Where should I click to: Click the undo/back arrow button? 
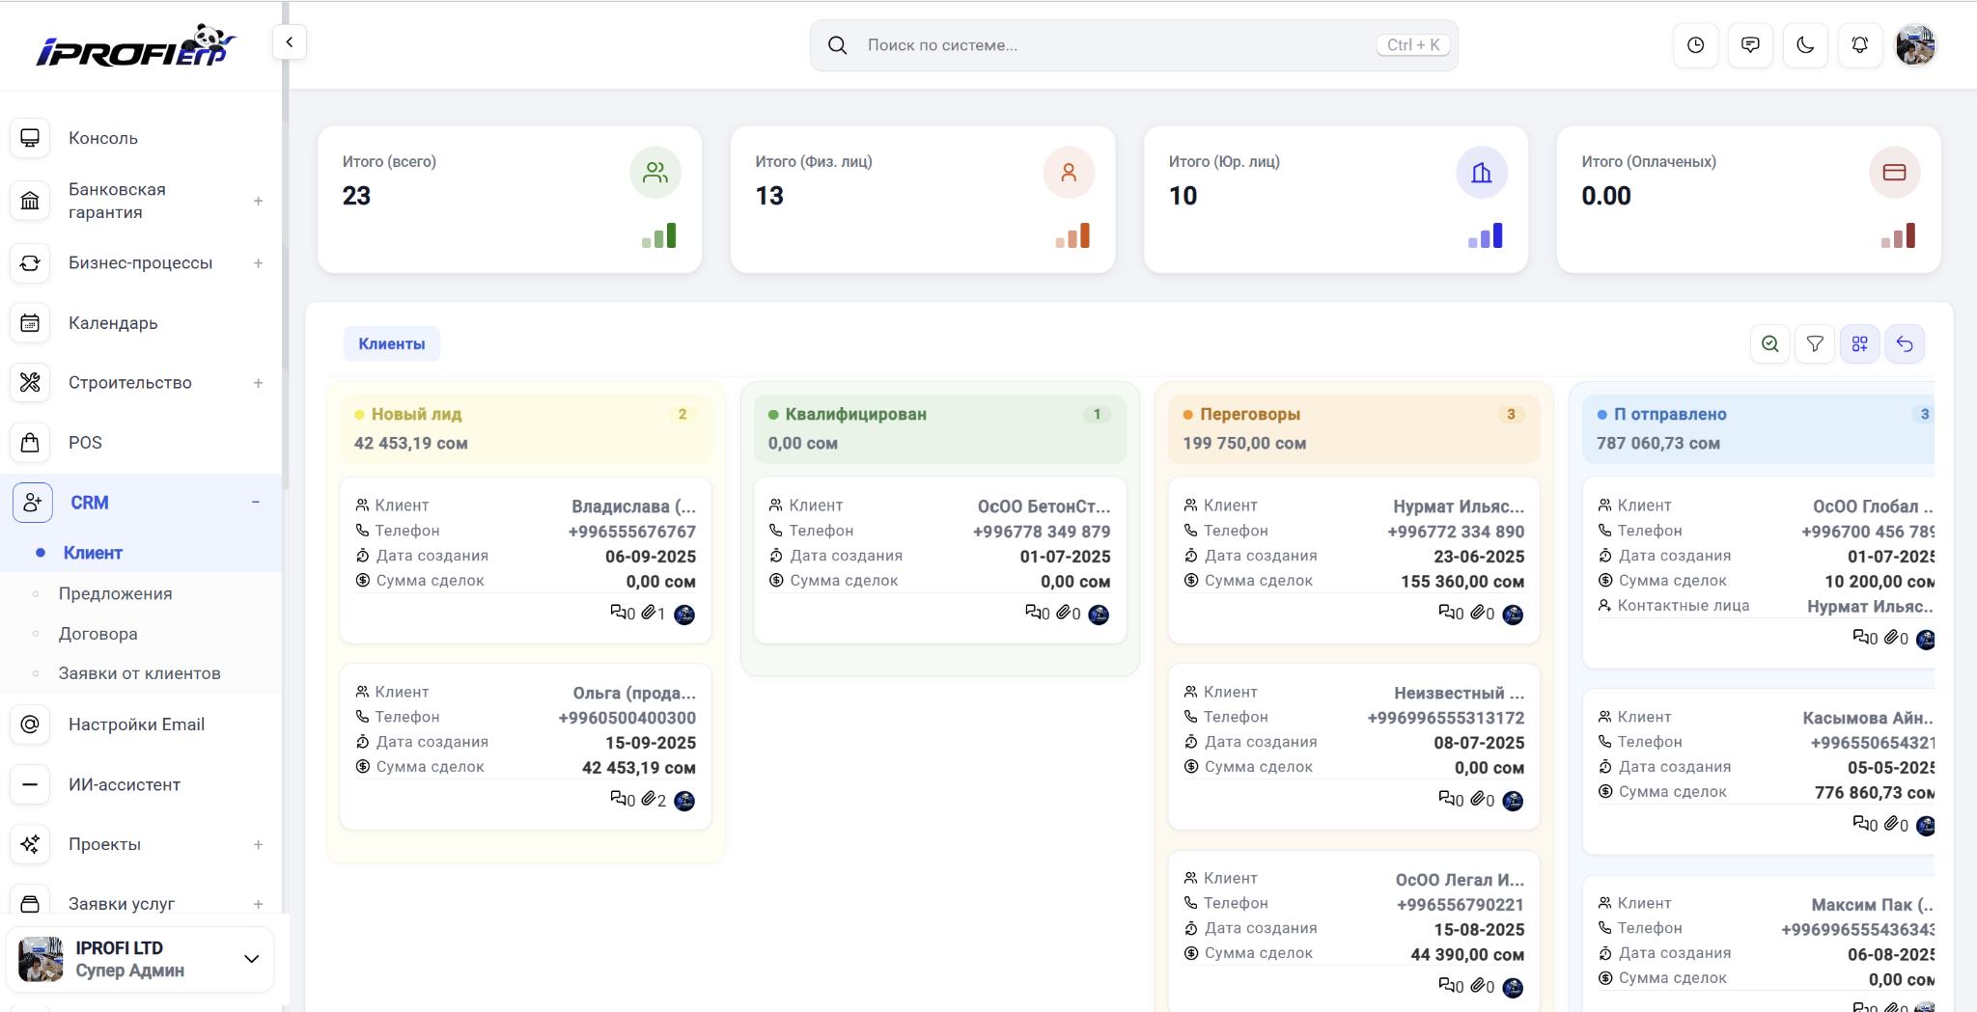[1905, 343]
